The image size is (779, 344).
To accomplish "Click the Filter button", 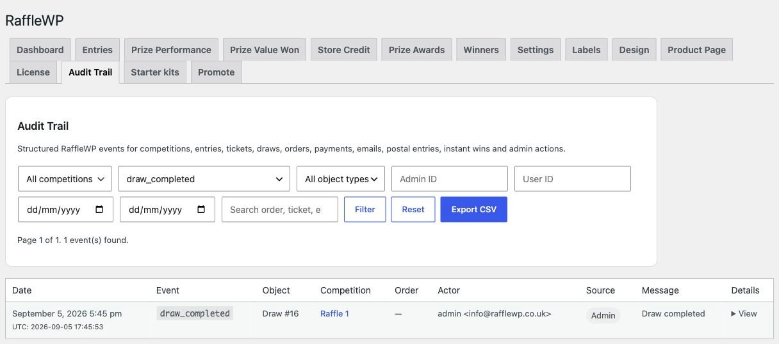I will pyautogui.click(x=365, y=210).
